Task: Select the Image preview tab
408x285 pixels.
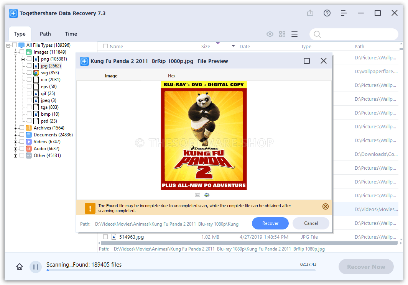Action: pyautogui.click(x=111, y=76)
